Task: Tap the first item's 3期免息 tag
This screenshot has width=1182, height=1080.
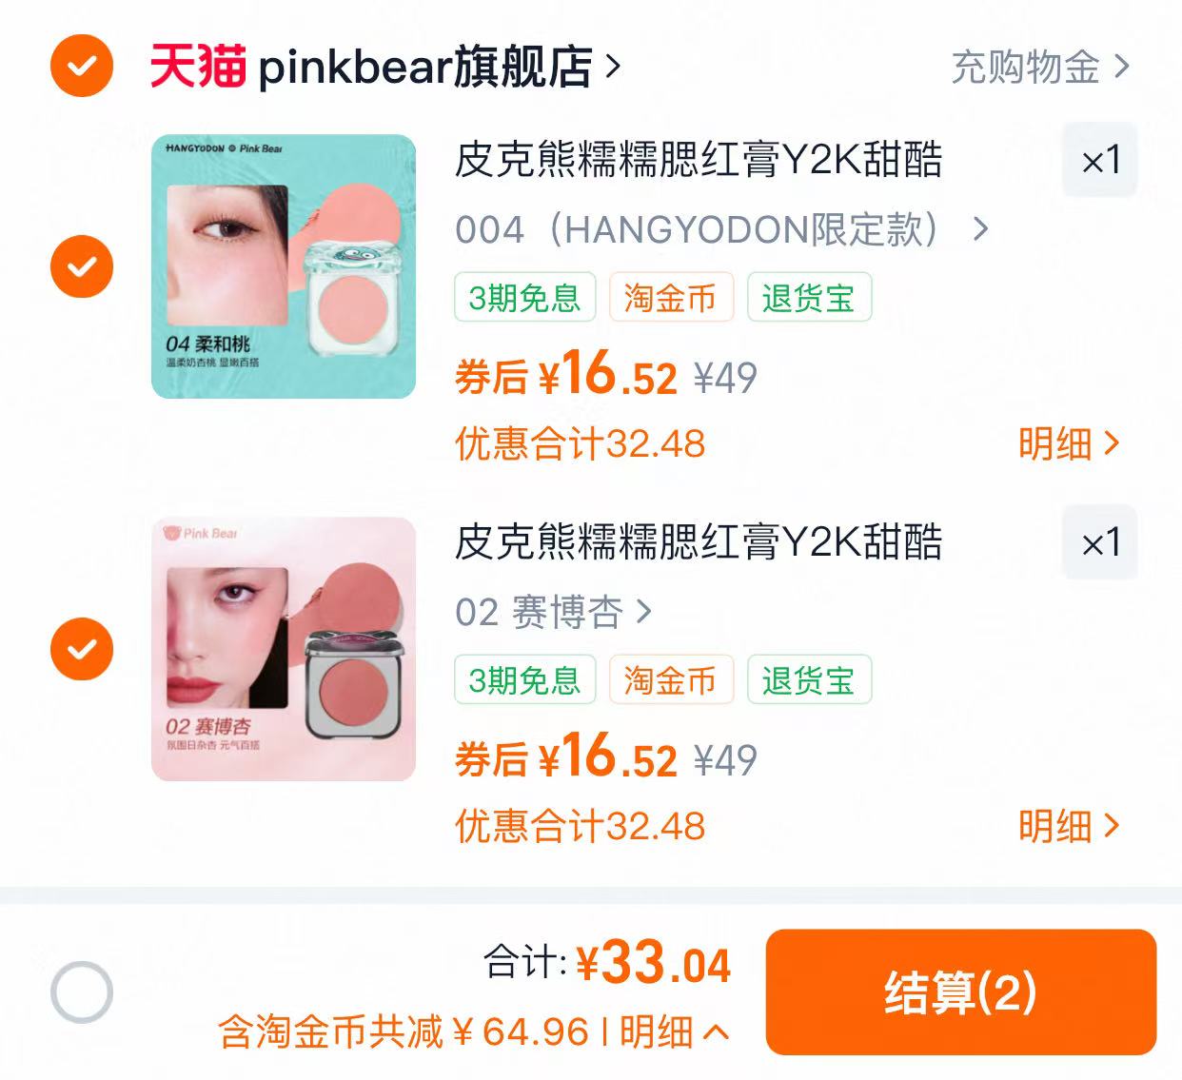Action: (525, 297)
